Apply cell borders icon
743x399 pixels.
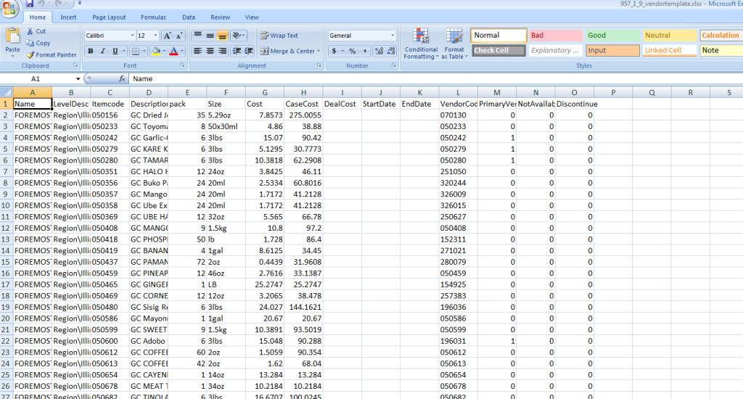[x=136, y=52]
